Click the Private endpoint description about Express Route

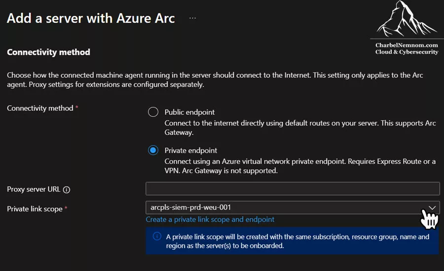pos(300,166)
